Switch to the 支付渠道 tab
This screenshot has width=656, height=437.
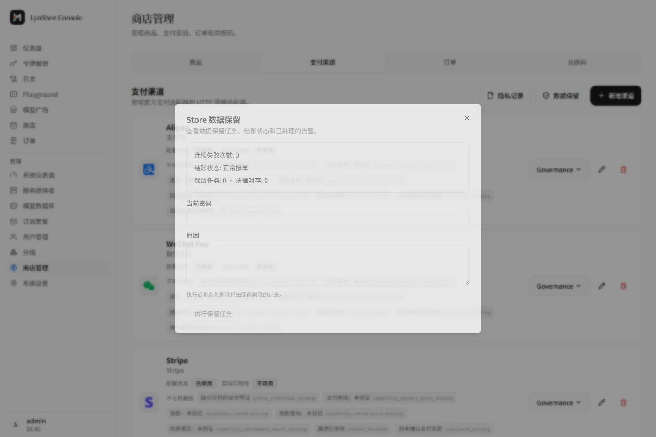click(x=323, y=62)
